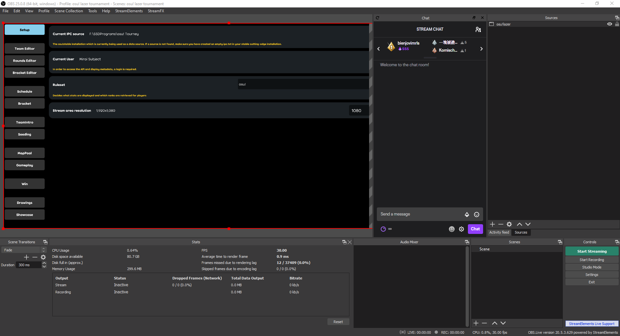Switch to Activity feed tab
620x336 pixels.
coord(499,232)
